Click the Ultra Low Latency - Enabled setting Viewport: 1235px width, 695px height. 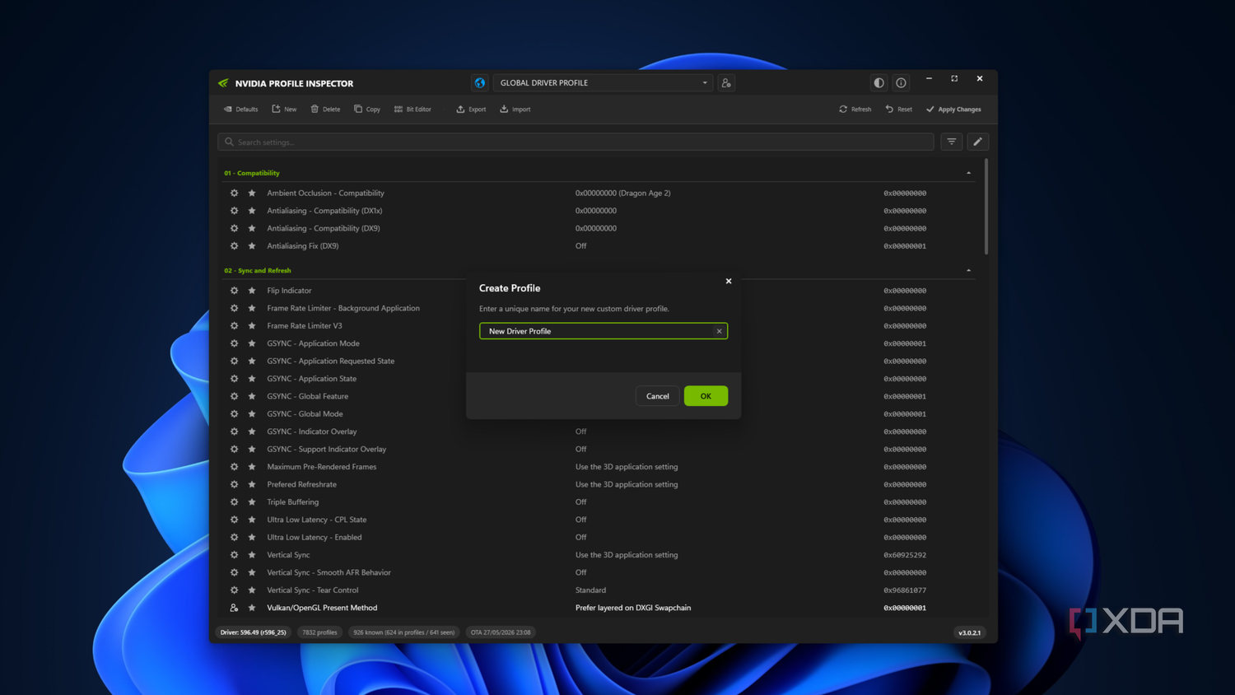(x=315, y=538)
